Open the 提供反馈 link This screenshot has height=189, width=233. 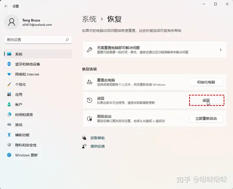click(x=97, y=146)
